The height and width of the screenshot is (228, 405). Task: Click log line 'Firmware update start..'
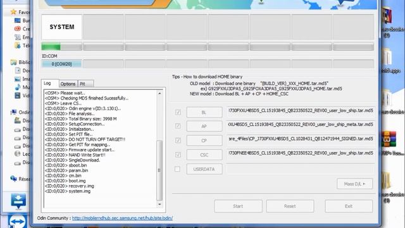pyautogui.click(x=80, y=149)
